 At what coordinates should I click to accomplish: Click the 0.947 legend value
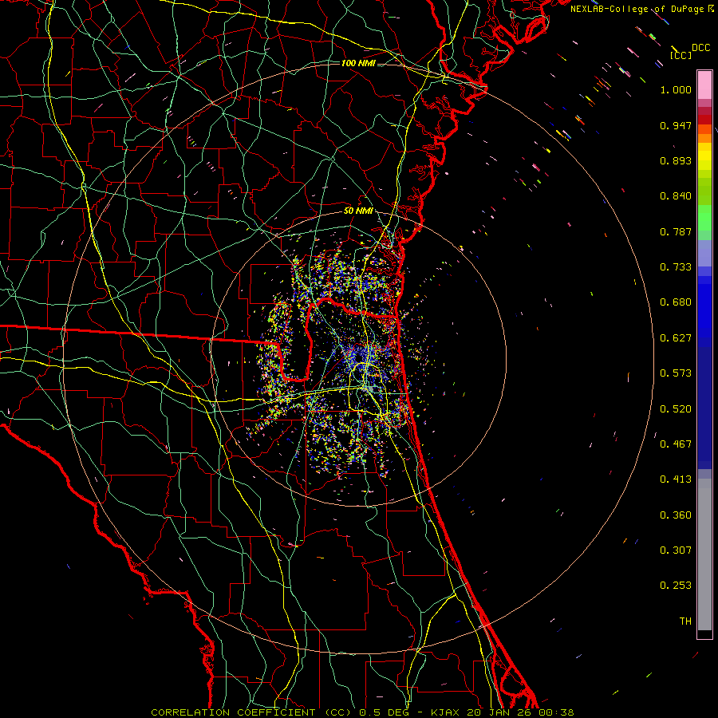676,125
